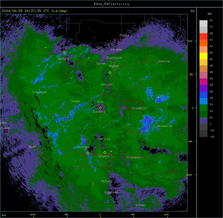223x218 pixels.
Task: Click the Lake Louise label
Action: point(5,125)
